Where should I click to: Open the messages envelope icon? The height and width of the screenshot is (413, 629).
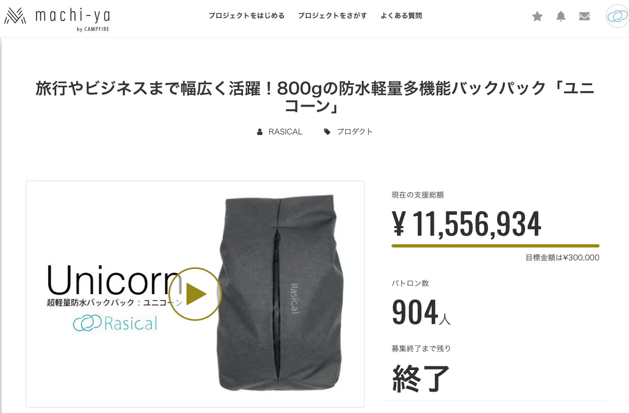click(x=584, y=17)
